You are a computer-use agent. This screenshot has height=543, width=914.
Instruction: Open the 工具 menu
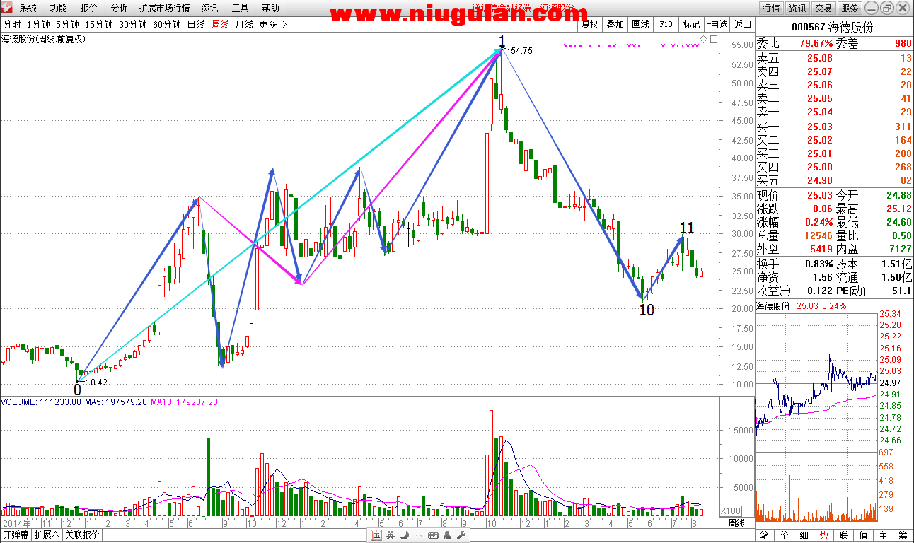[x=240, y=8]
